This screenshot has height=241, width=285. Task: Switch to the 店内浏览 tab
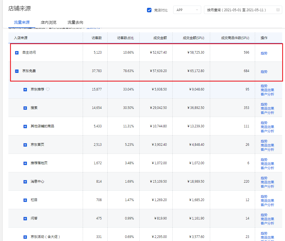click(49, 22)
